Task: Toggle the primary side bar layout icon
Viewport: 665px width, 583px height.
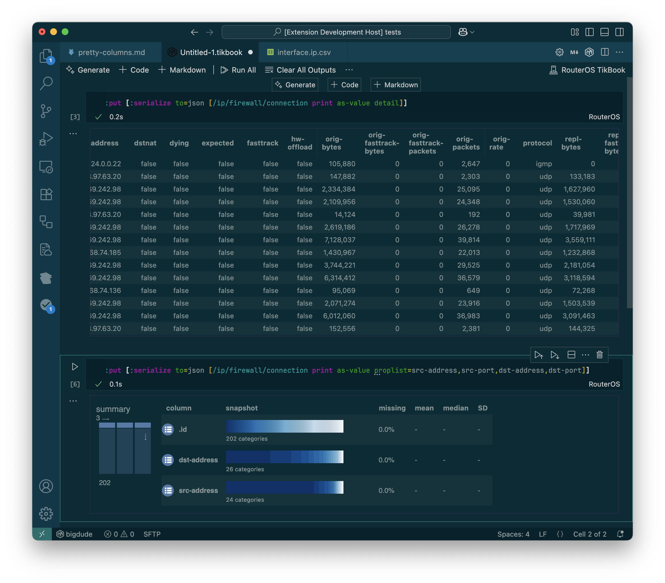Action: [589, 32]
